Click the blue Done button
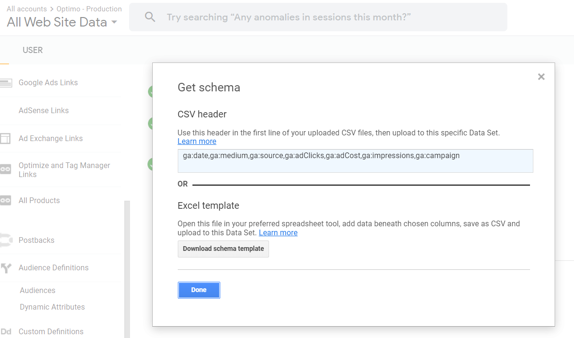 tap(199, 290)
